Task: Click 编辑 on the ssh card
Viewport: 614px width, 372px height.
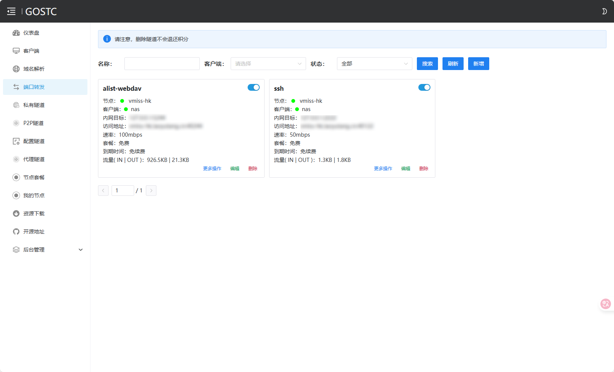Action: (406, 169)
